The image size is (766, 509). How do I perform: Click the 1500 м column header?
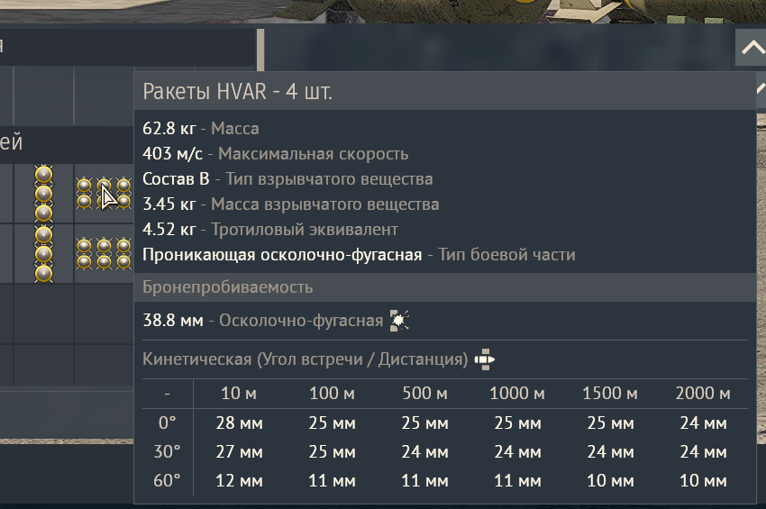610,393
